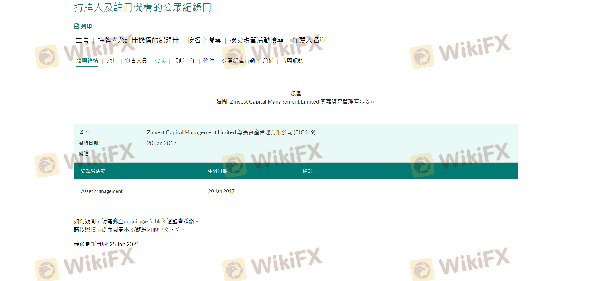Select the 牌照詳情 tab
The image size is (592, 281).
(87, 61)
